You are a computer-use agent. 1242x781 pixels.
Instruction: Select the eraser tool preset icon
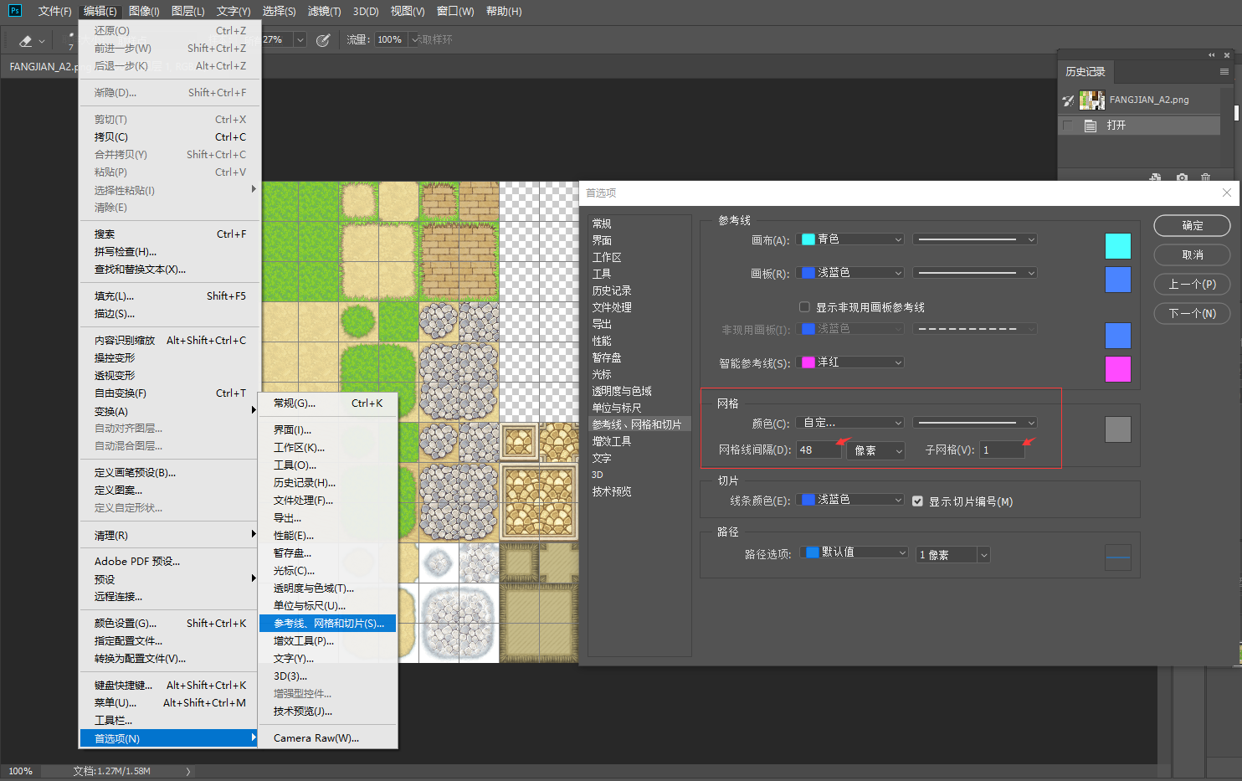click(26, 40)
